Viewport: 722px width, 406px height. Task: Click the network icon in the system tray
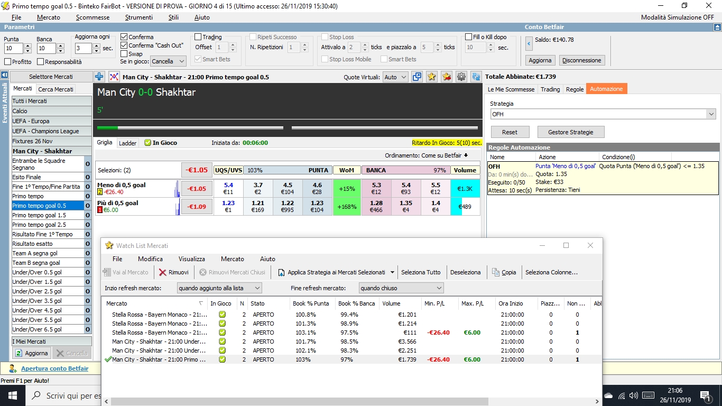pos(621,395)
